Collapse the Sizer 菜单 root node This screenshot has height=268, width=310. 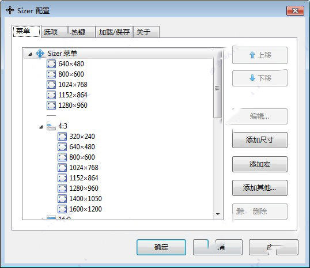pyautogui.click(x=30, y=54)
